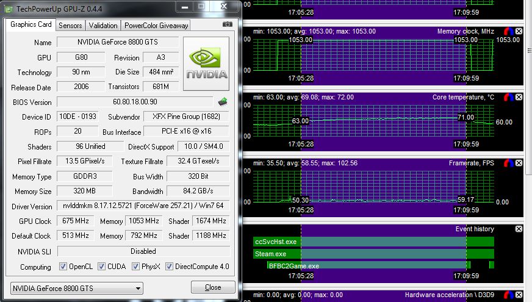The width and height of the screenshot is (532, 302).
Task: Click the GPU field showing G80
Action: pos(81,57)
